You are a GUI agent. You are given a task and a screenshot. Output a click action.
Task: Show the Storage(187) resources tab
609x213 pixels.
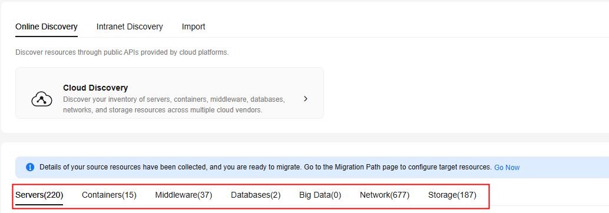coord(452,195)
